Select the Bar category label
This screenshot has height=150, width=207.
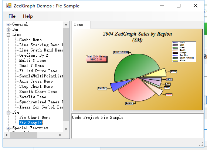[x=16, y=29]
